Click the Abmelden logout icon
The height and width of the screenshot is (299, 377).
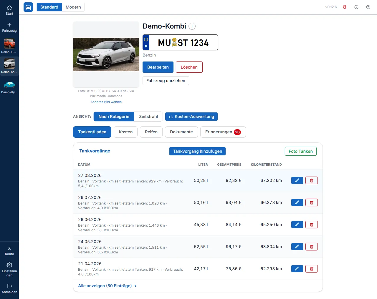coord(9,289)
